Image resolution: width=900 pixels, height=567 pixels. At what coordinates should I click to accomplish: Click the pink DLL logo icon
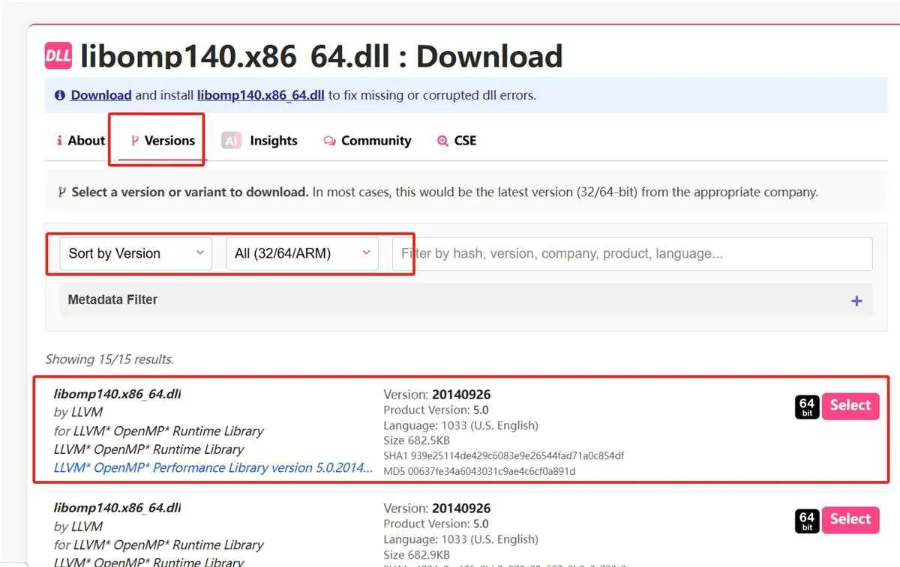tap(58, 55)
